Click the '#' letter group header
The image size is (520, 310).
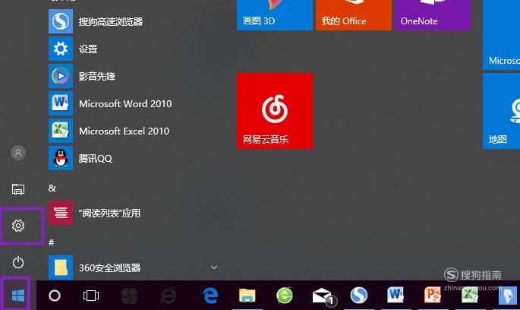51,242
